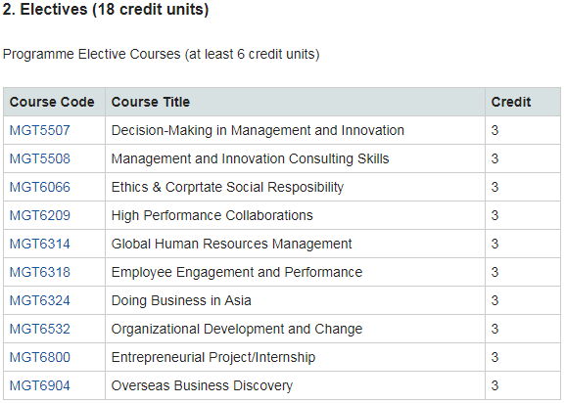
Task: Open the MGT6532 course link
Action: click(39, 330)
